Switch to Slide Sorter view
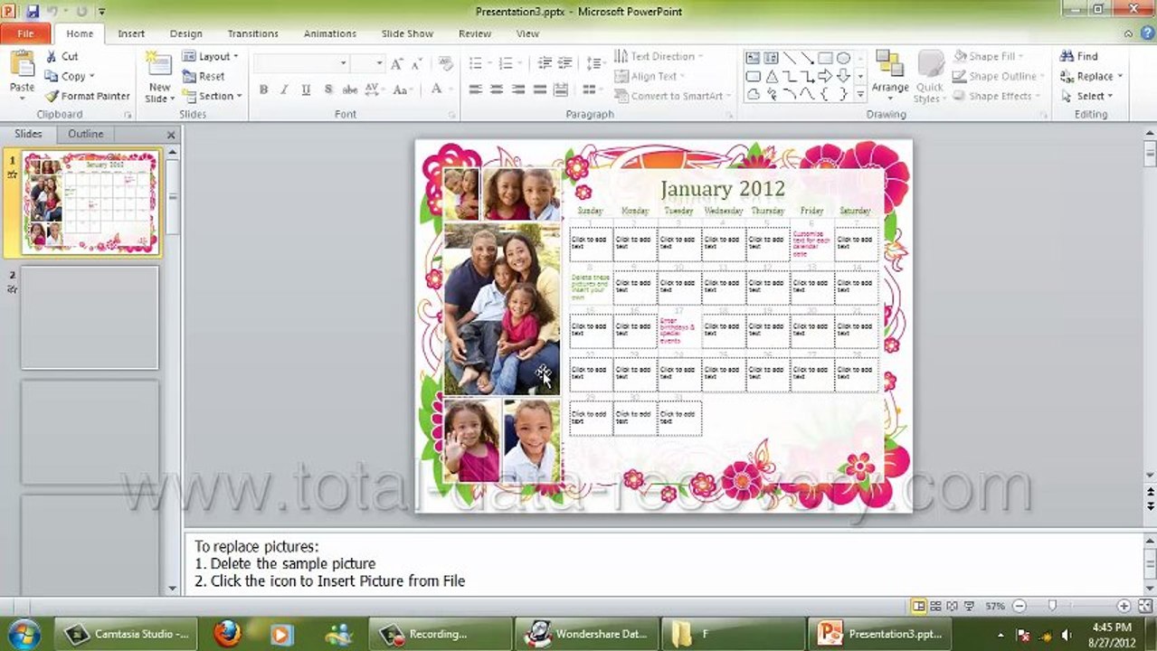The image size is (1157, 651). pyautogui.click(x=936, y=606)
